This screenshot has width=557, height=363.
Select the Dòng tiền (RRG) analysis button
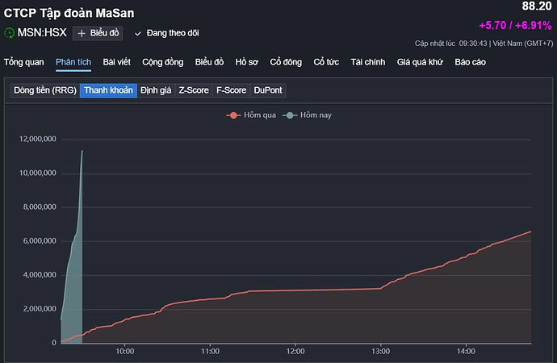point(44,90)
